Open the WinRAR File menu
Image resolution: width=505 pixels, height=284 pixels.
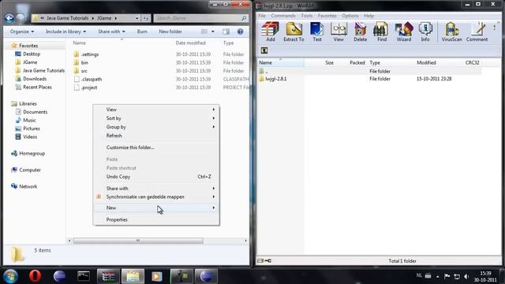(262, 16)
